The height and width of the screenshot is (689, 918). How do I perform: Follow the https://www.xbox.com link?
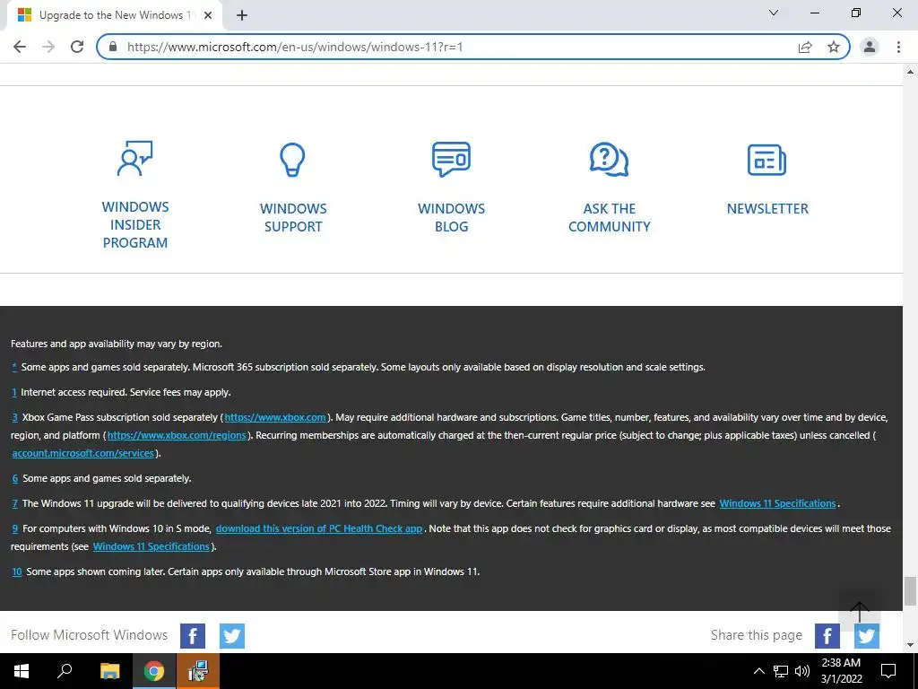pos(275,418)
